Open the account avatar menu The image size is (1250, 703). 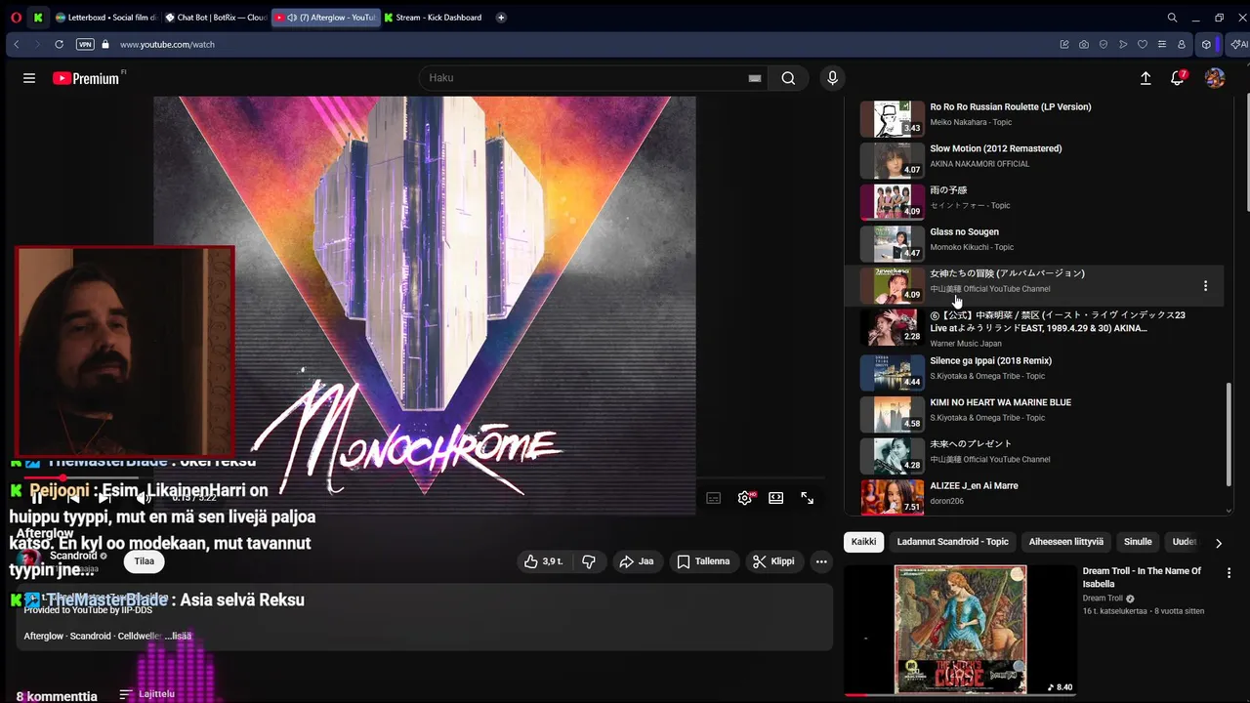[x=1215, y=78]
